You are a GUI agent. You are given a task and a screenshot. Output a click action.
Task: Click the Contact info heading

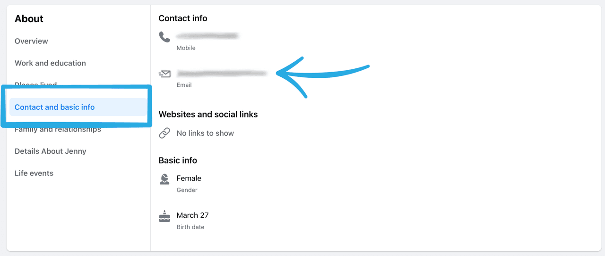pos(183,18)
